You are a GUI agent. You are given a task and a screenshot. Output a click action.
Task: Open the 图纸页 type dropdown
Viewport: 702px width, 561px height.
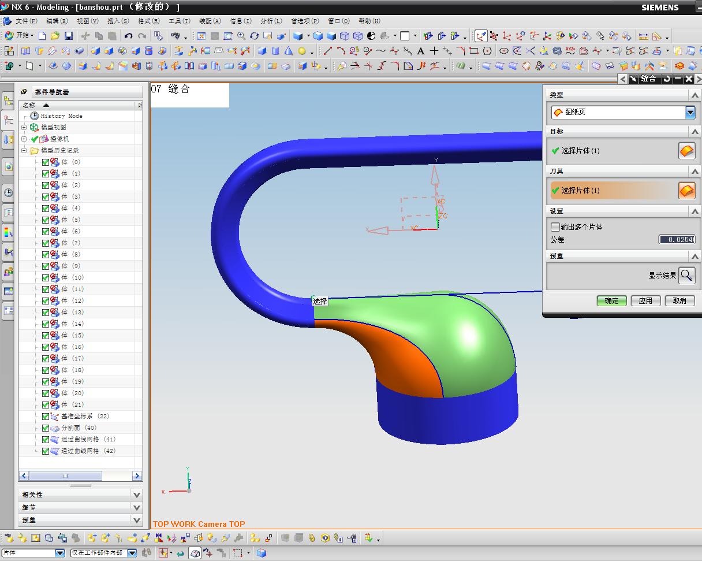click(690, 112)
